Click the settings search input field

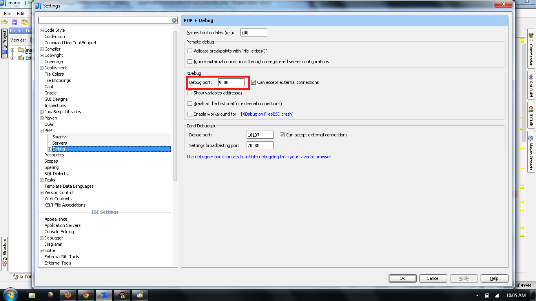(x=105, y=20)
